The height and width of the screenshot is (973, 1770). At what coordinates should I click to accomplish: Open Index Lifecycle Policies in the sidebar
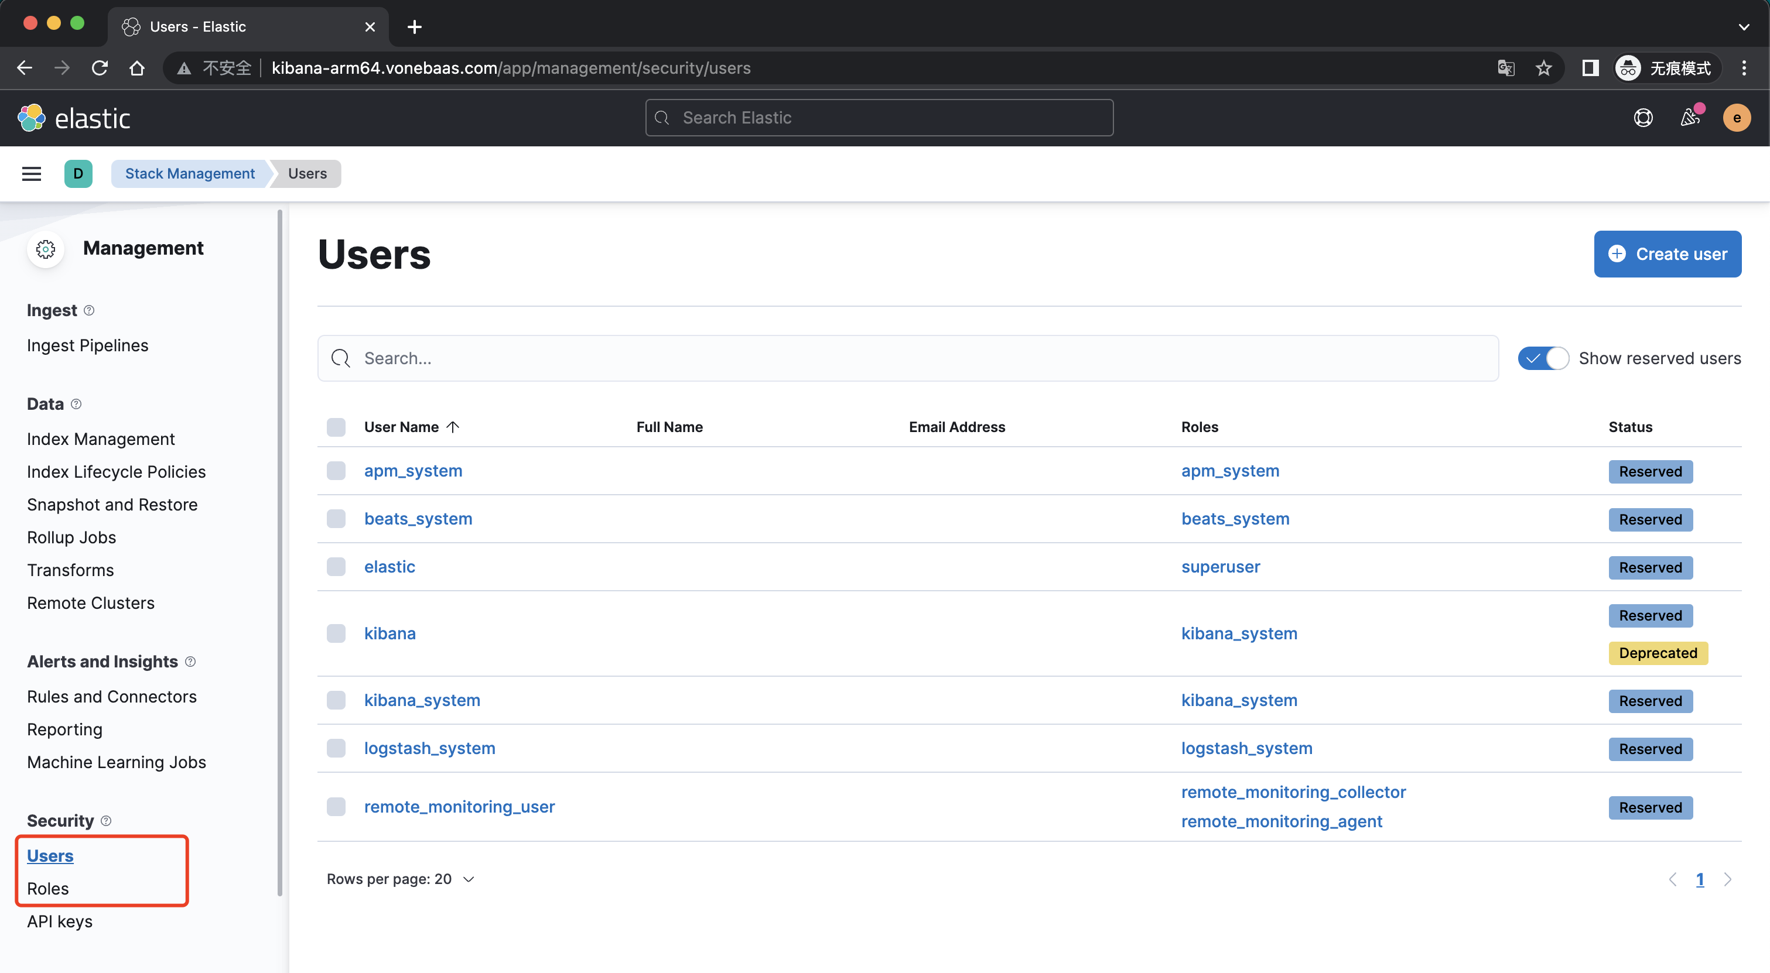[x=116, y=472]
